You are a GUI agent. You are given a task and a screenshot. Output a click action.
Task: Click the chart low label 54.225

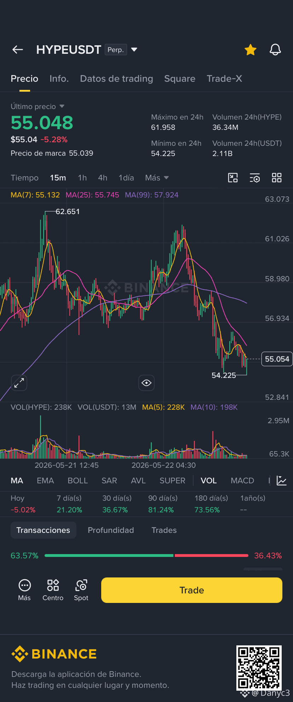224,375
